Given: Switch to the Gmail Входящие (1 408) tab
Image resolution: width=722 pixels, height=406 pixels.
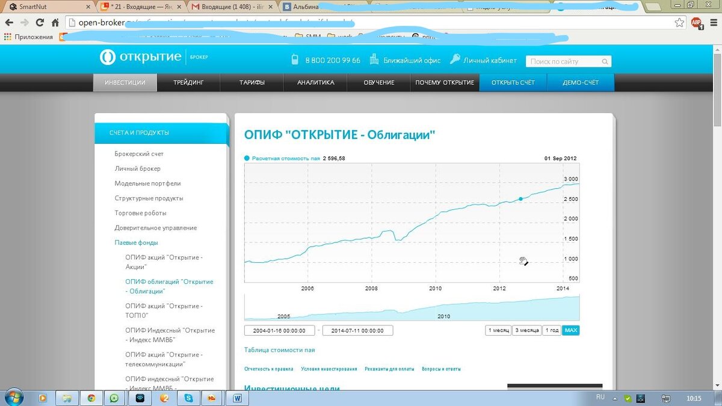Looking at the screenshot, I should (x=232, y=7).
